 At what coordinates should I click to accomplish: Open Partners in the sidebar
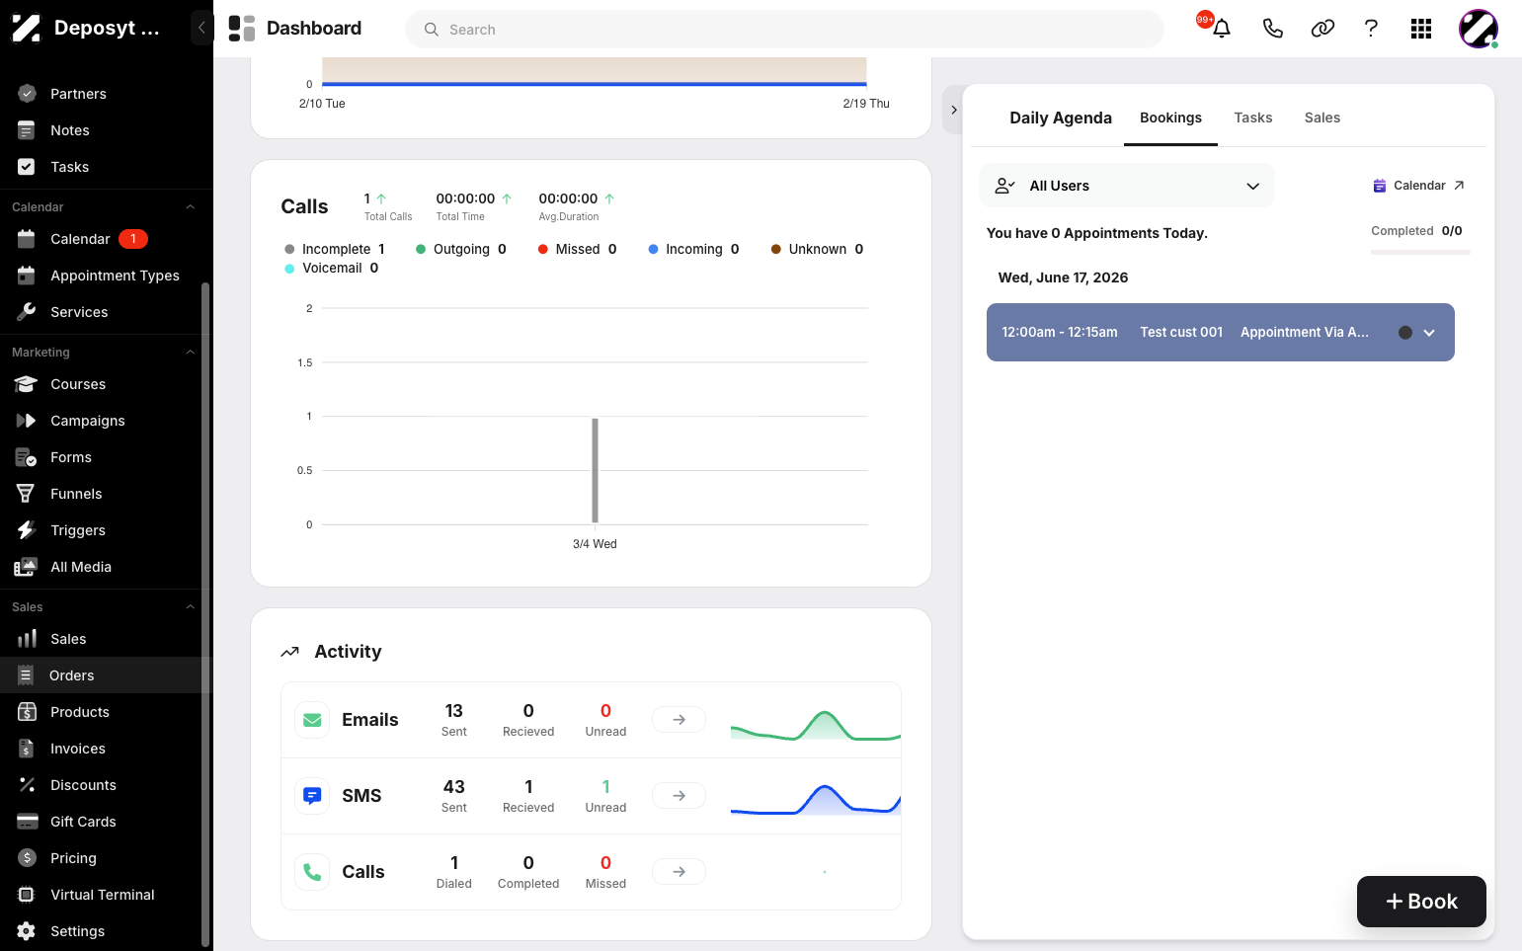coord(107,94)
